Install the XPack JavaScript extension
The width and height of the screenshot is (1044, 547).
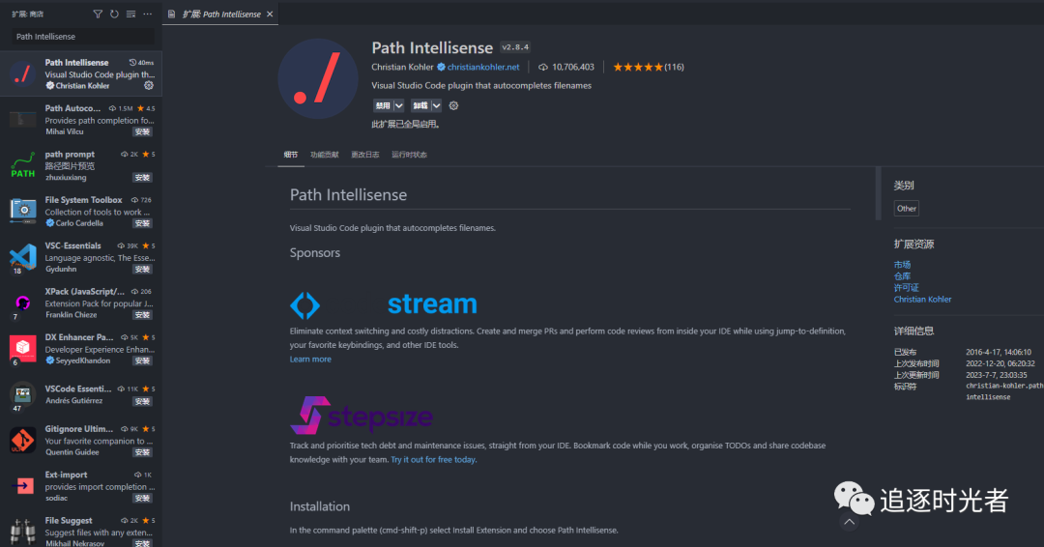coord(142,315)
